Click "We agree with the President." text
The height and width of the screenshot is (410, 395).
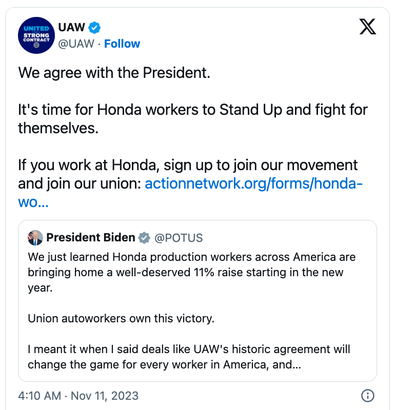pyautogui.click(x=114, y=72)
